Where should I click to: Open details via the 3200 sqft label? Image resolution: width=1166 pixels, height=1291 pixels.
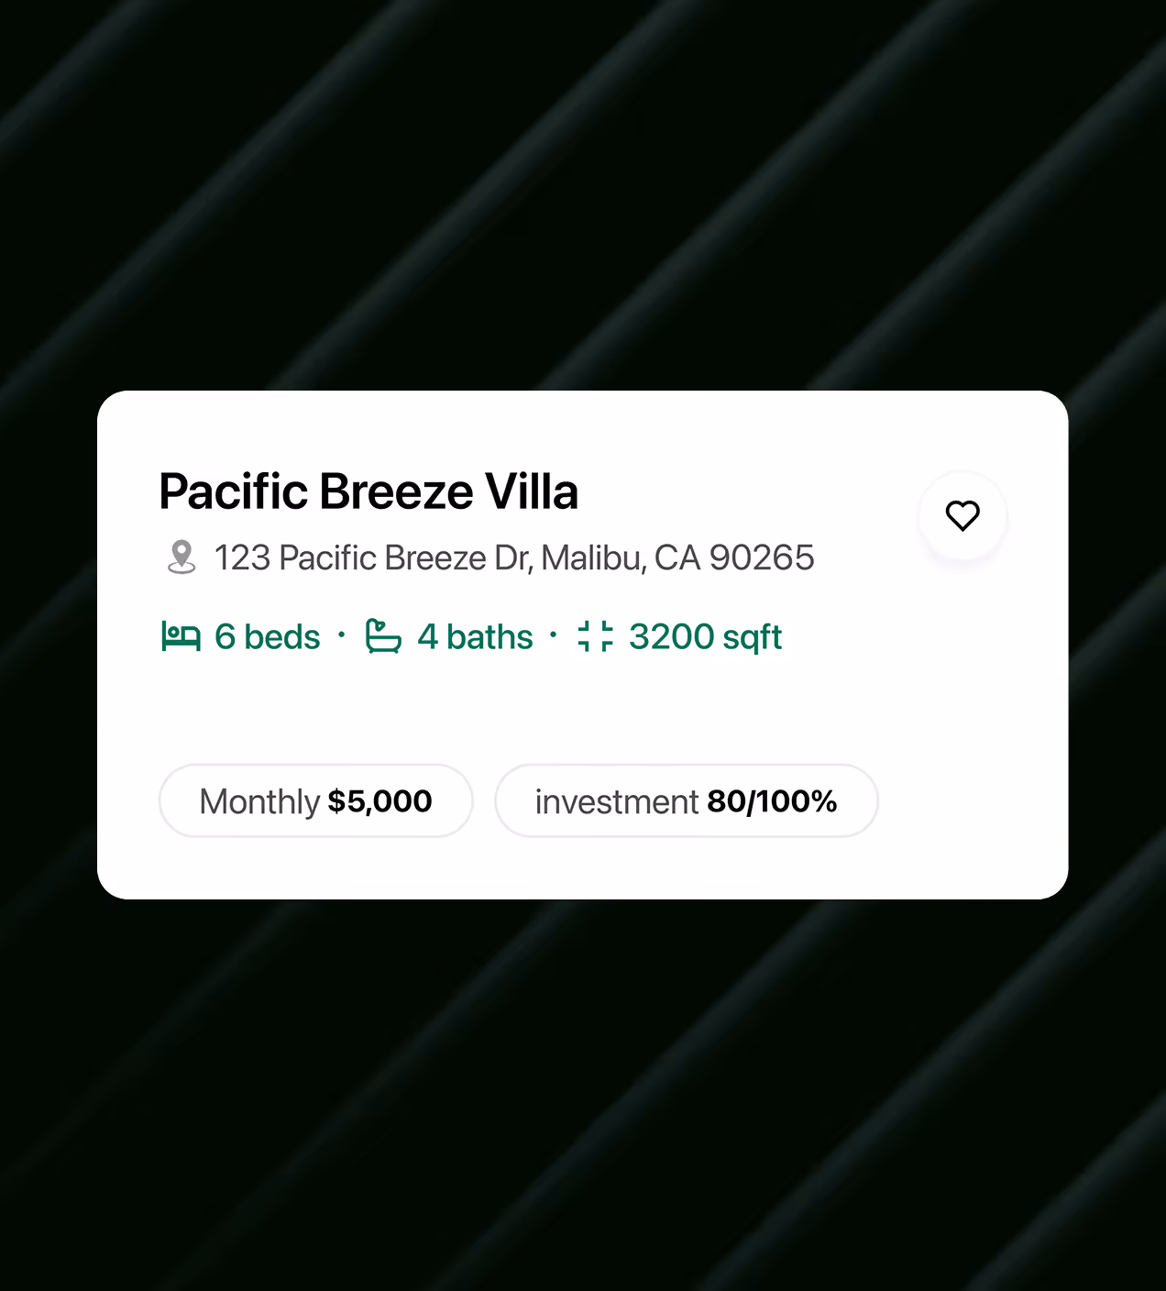click(705, 636)
